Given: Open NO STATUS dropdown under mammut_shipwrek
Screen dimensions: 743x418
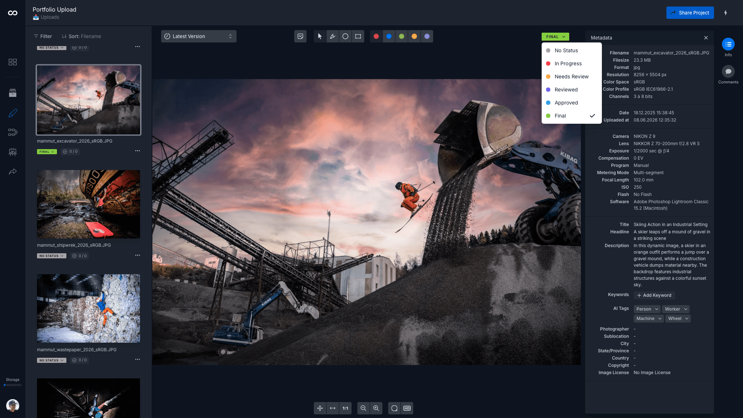Looking at the screenshot, I should (52, 256).
